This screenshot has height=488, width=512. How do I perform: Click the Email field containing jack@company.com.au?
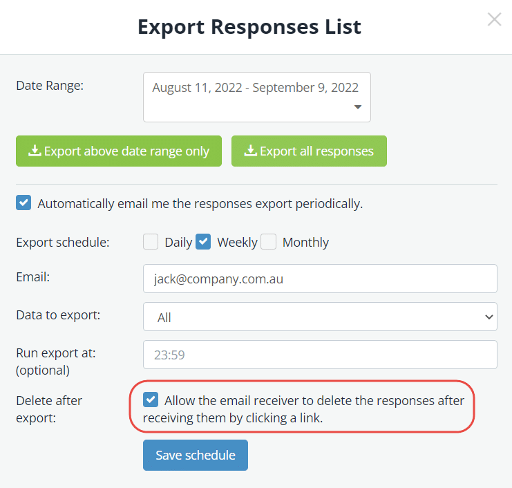[320, 279]
